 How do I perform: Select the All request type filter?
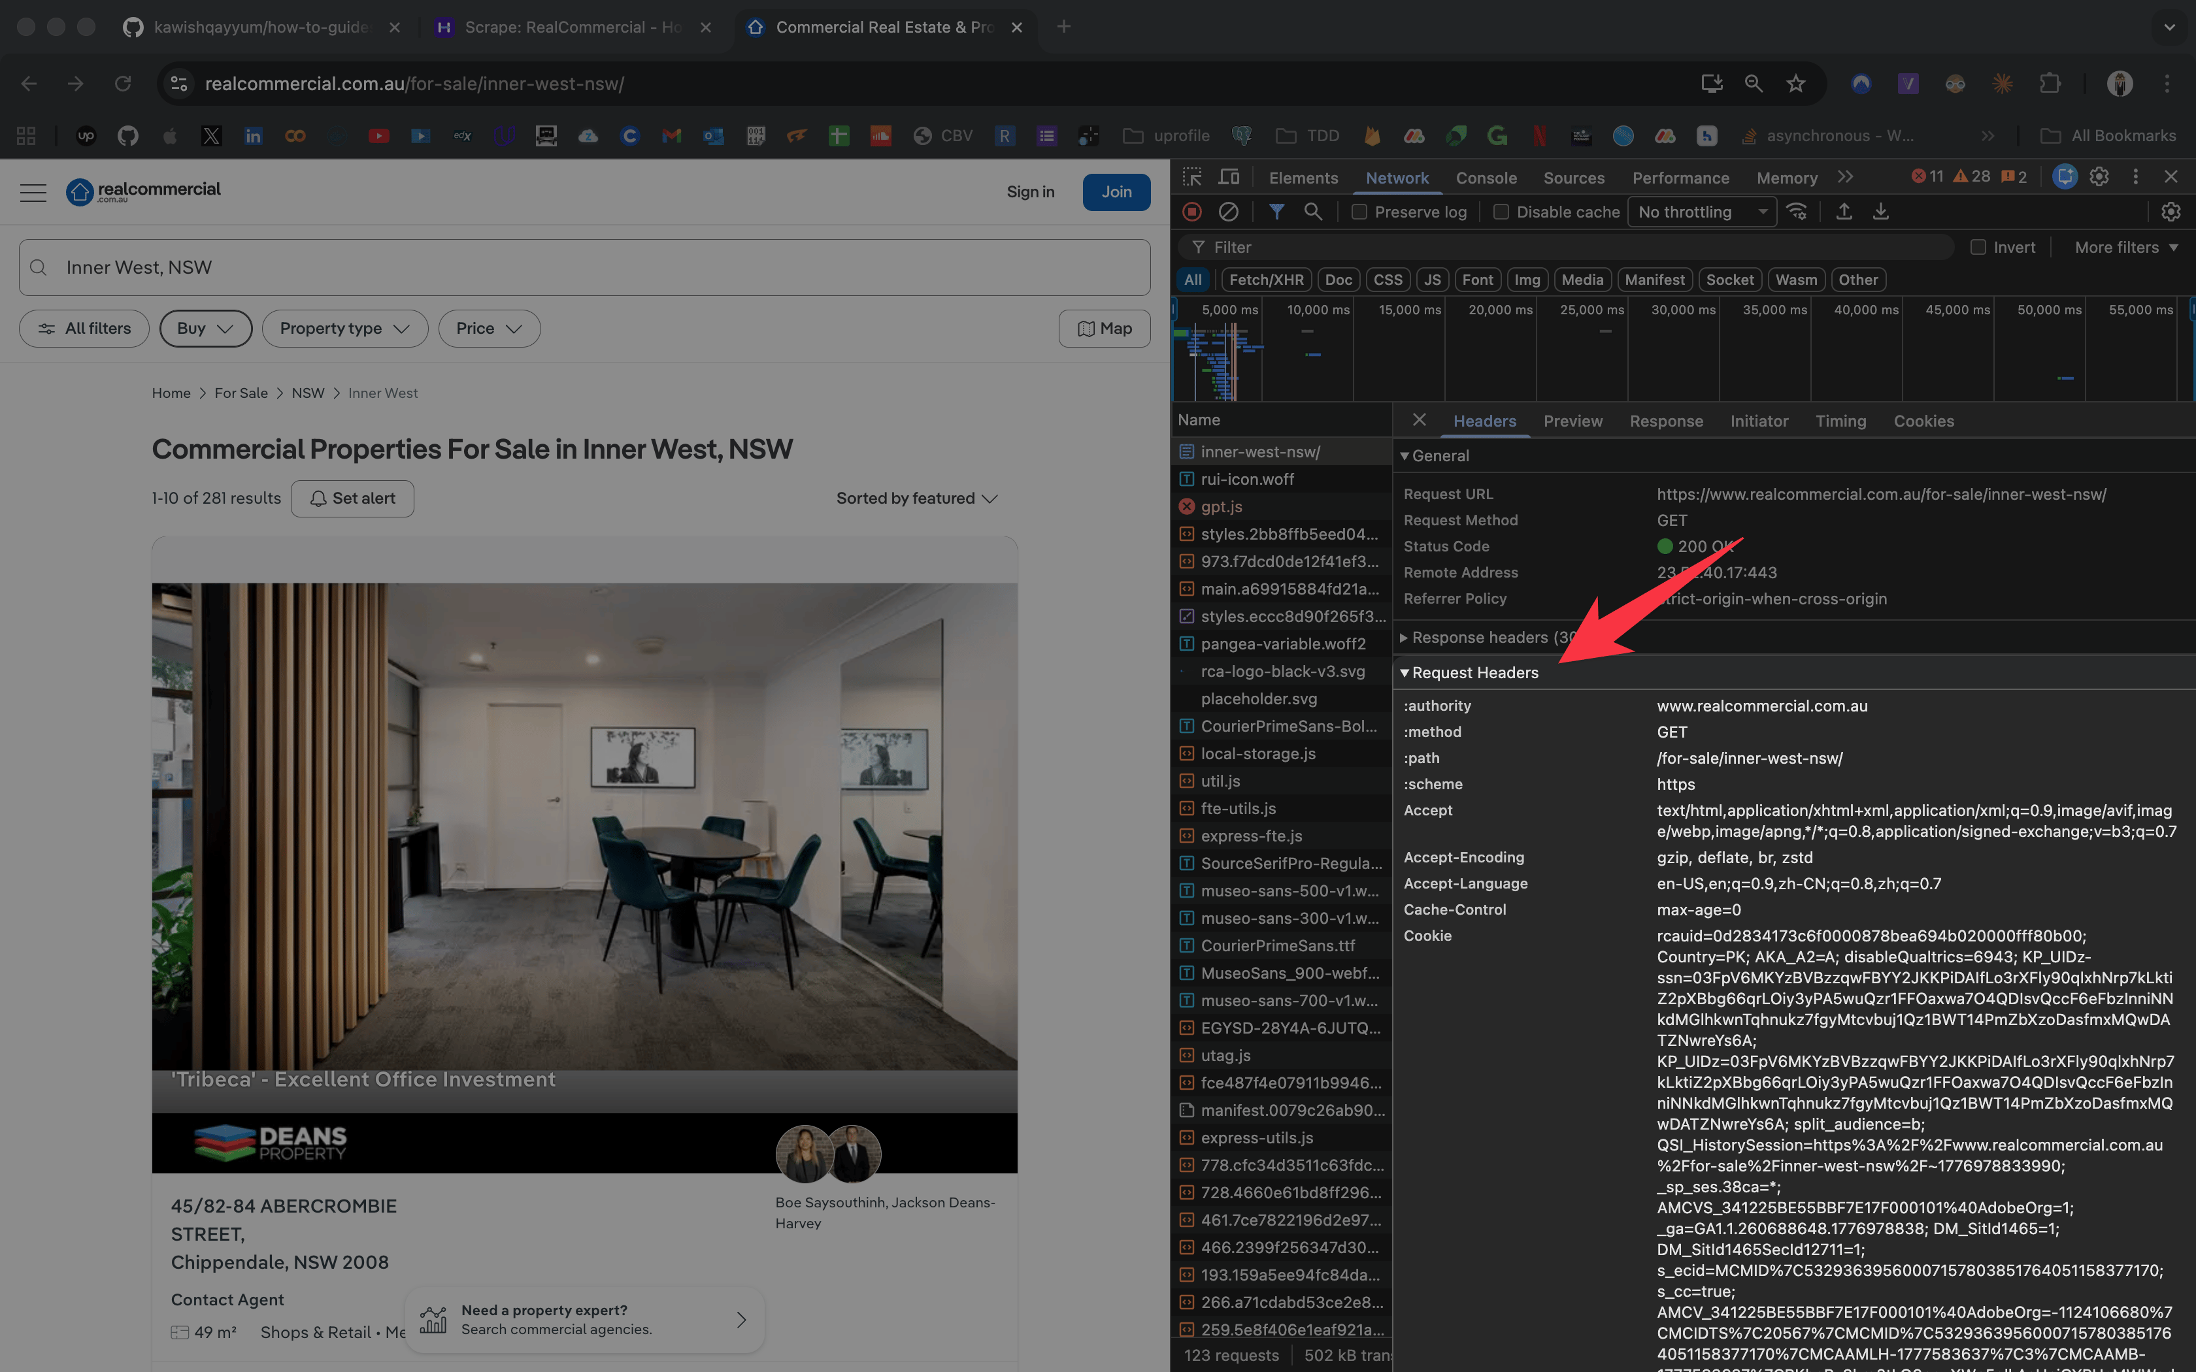coord(1192,280)
